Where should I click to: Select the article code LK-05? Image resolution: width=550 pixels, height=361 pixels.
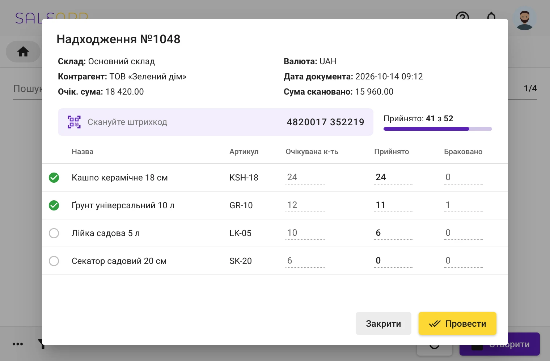click(x=240, y=233)
